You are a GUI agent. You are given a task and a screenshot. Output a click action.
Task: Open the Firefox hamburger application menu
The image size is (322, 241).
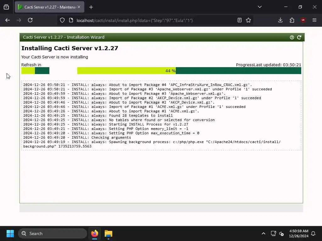pos(314,20)
